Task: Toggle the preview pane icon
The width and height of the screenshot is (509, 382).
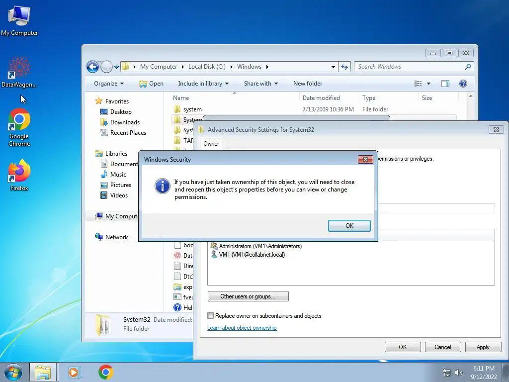Action: coord(445,84)
